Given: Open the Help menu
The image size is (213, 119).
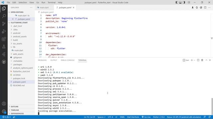Looking at the screenshot, I should pyautogui.click(x=60, y=2).
